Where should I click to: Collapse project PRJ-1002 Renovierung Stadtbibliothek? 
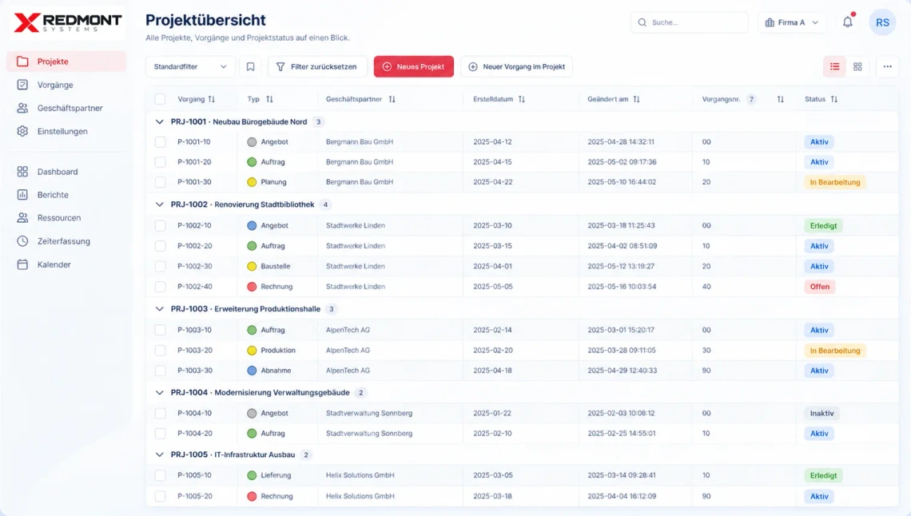click(x=159, y=204)
